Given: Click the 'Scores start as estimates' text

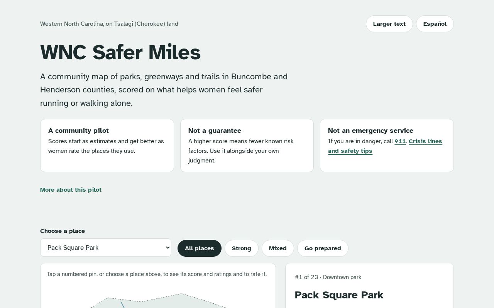Looking at the screenshot, I should 106,146.
